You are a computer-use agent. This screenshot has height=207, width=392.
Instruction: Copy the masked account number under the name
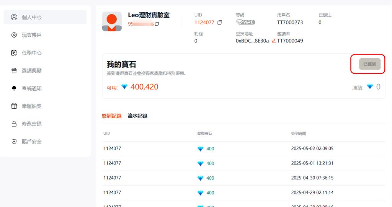tap(157, 24)
